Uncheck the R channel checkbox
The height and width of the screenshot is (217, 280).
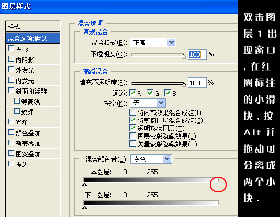(132, 93)
